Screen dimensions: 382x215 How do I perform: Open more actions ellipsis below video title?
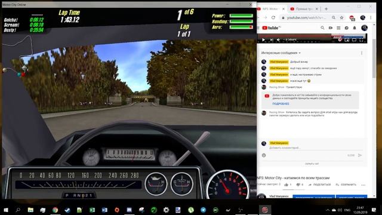(x=363, y=185)
